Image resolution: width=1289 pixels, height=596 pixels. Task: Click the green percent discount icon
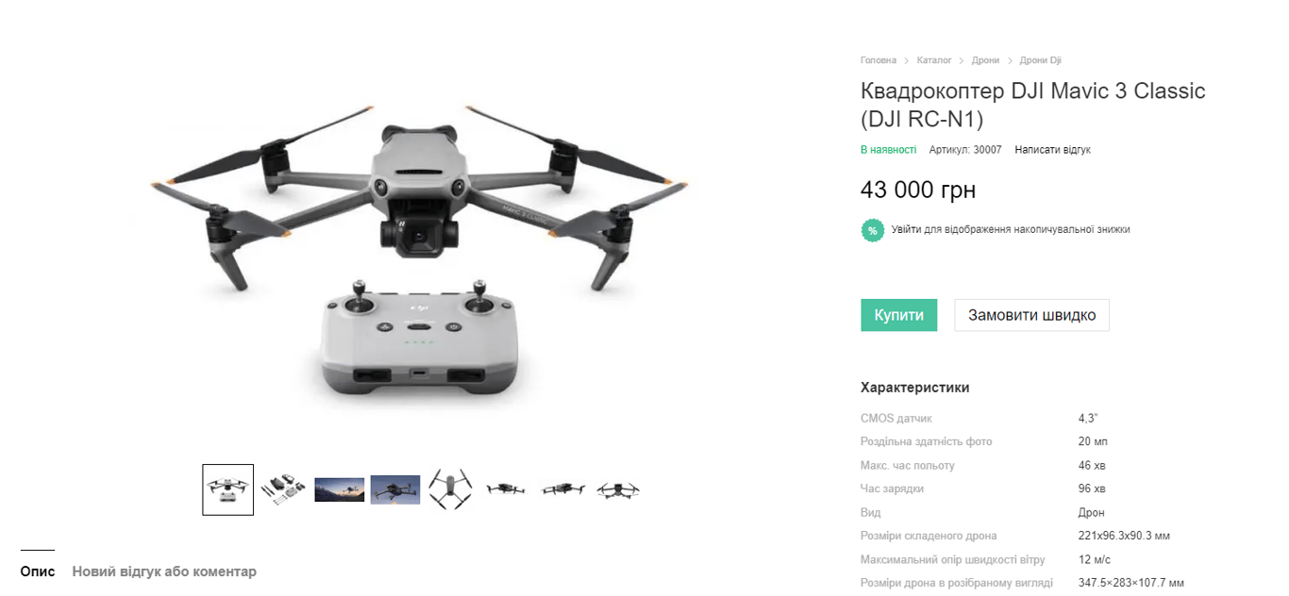(x=873, y=230)
